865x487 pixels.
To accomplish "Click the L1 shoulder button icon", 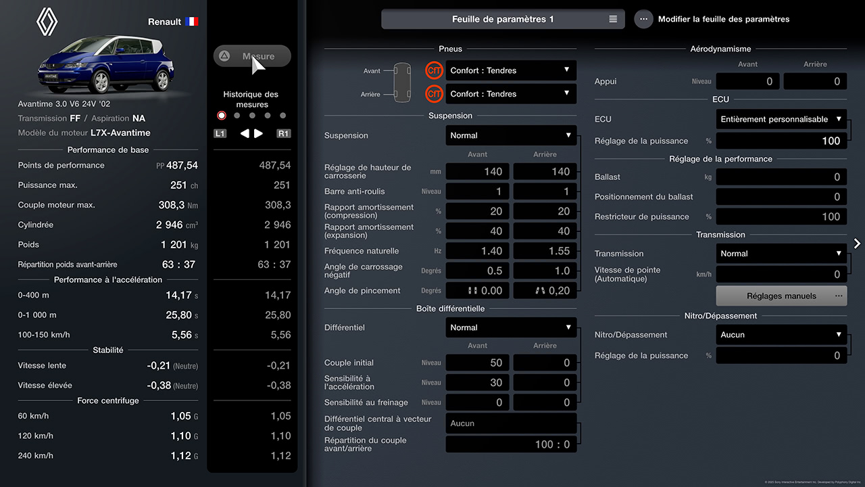I will tap(220, 133).
